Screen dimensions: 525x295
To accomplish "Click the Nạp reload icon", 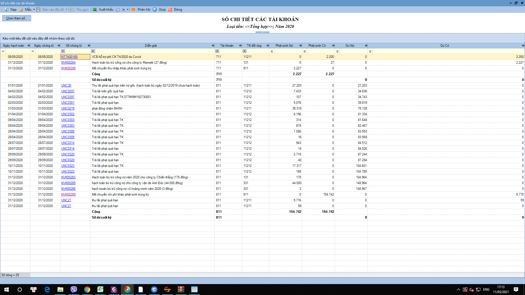I will coord(7,10).
